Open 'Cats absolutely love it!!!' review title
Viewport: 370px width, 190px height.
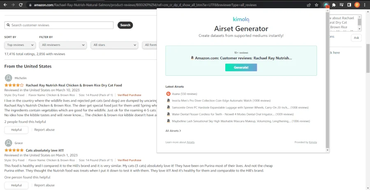pyautogui.click(x=45, y=150)
